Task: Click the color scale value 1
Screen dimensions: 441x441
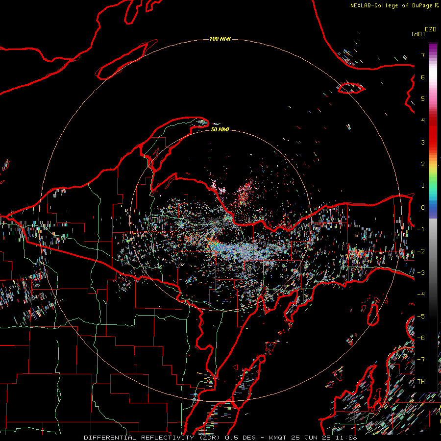Action: (423, 186)
